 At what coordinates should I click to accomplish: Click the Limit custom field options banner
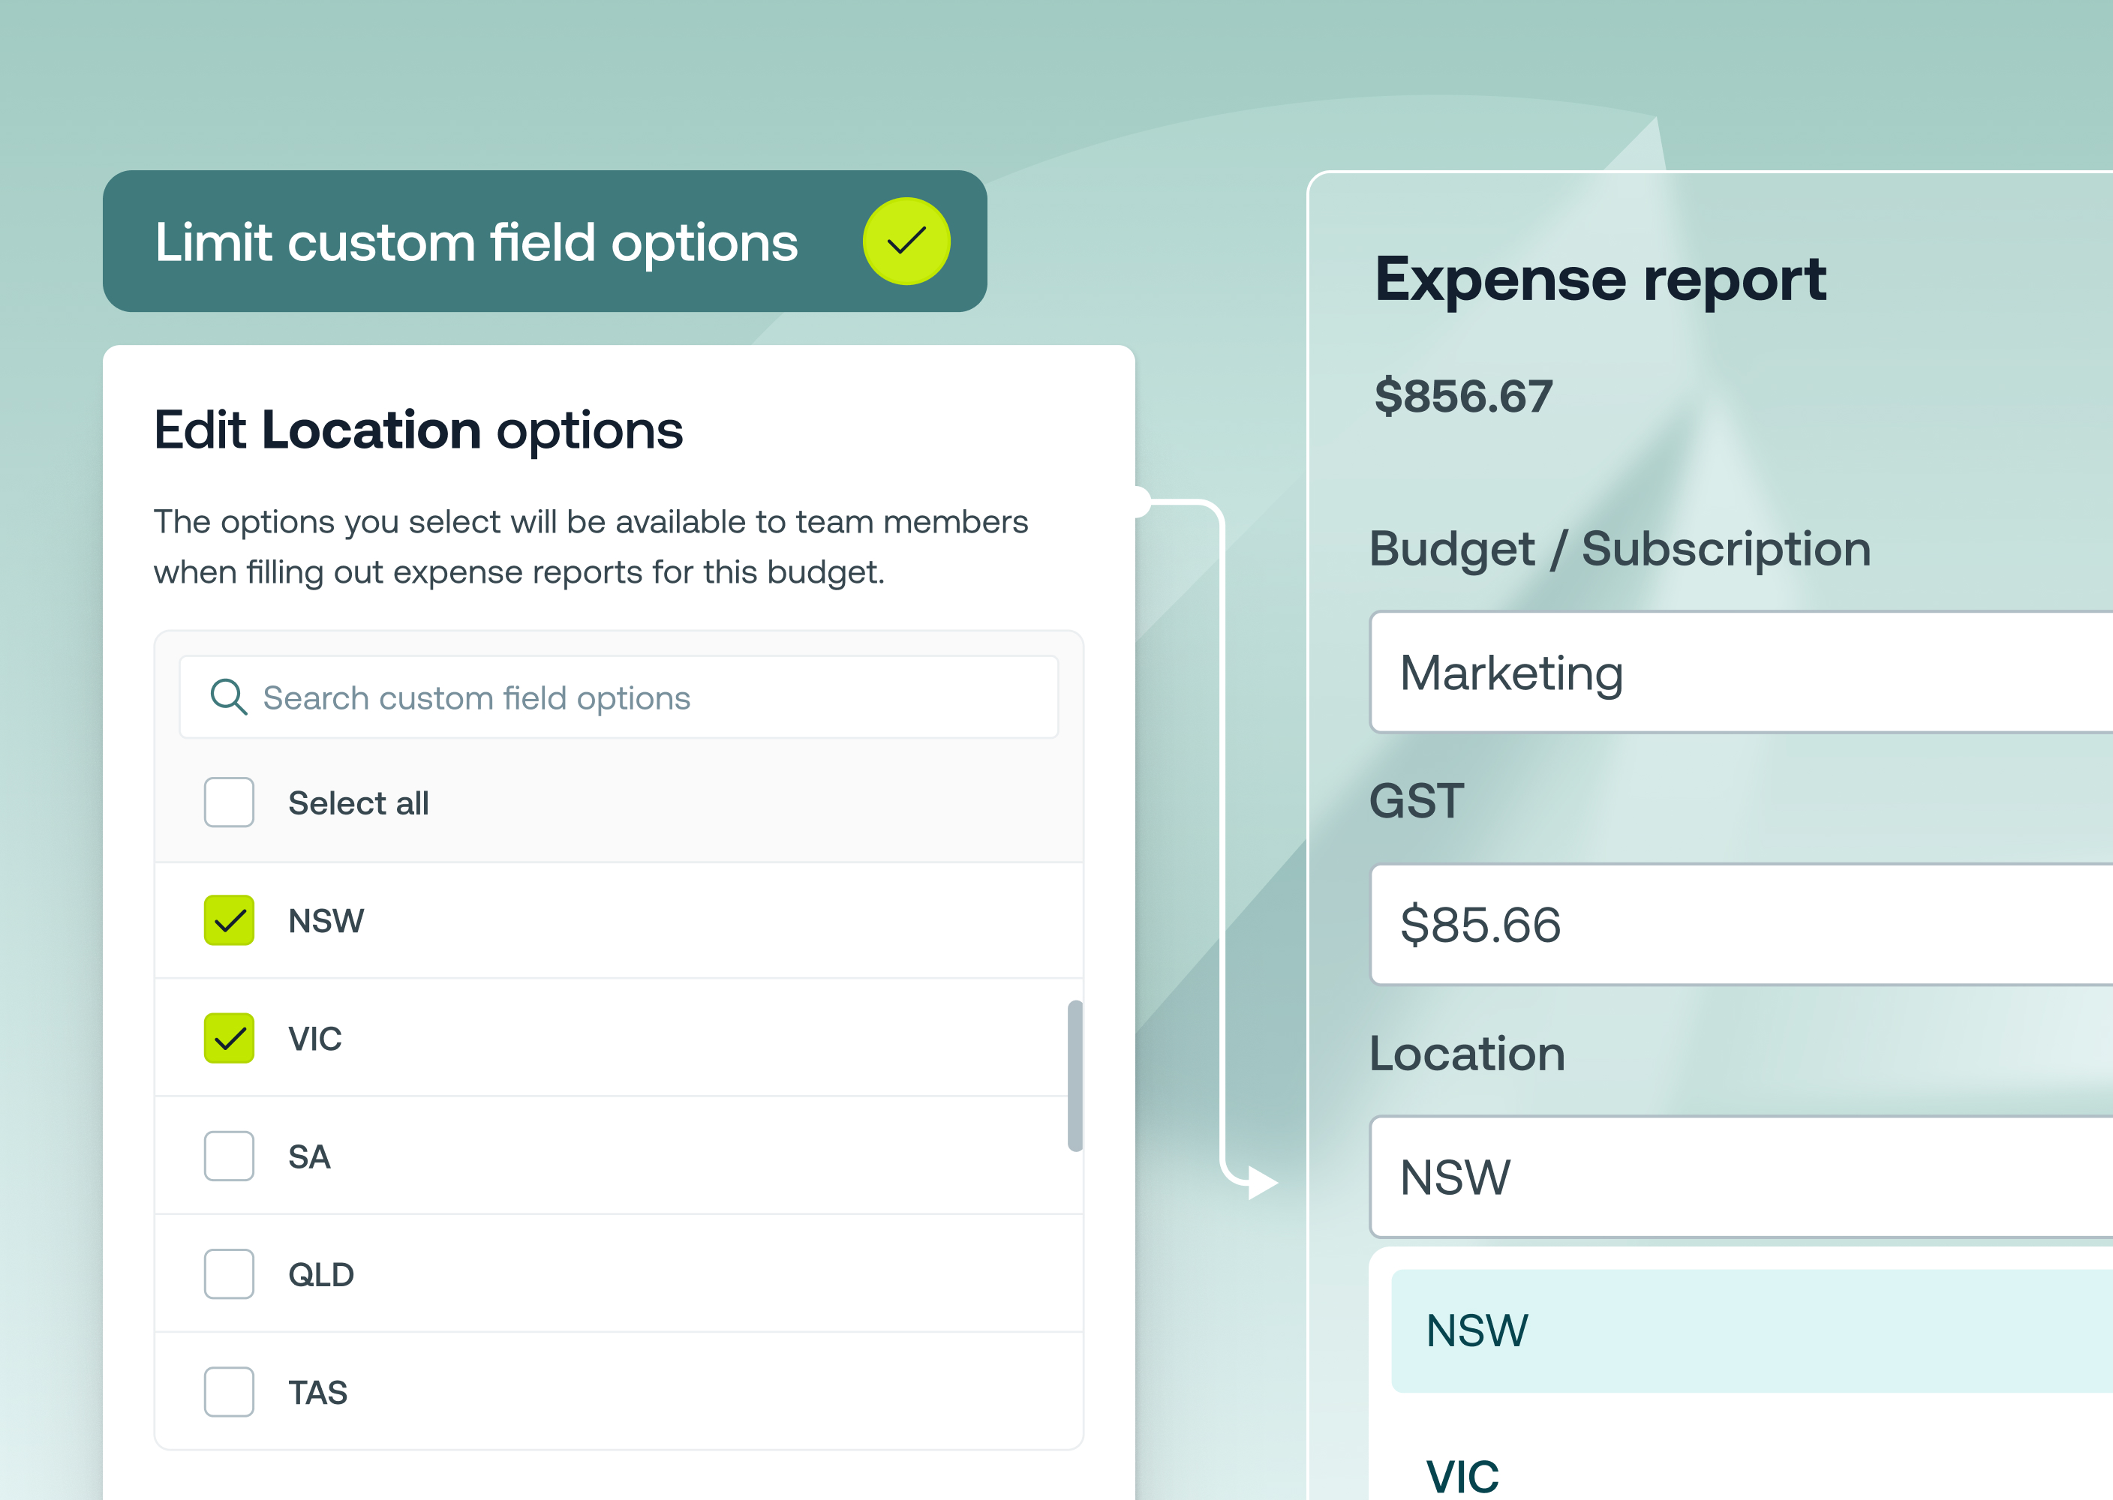coord(476,242)
